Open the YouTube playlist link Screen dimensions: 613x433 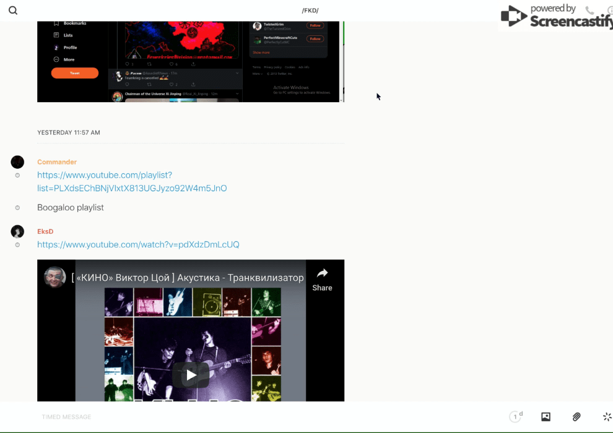point(132,182)
